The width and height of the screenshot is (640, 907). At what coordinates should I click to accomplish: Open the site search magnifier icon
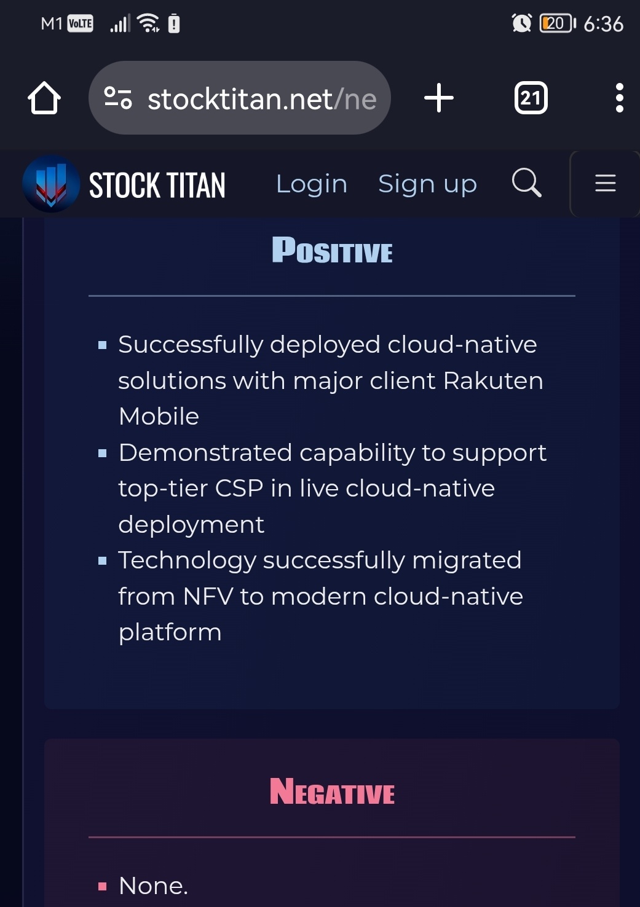527,183
